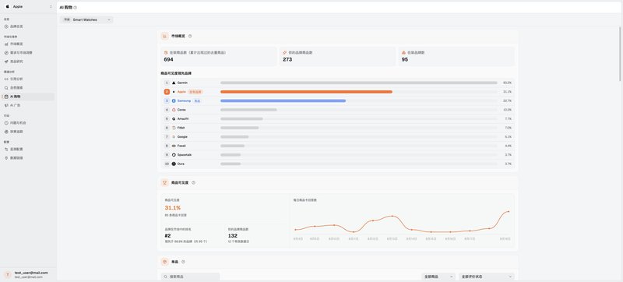Viewport: 623px width, 282px height.
Task: Click the Amazfit brand logo
Action: (x=174, y=118)
